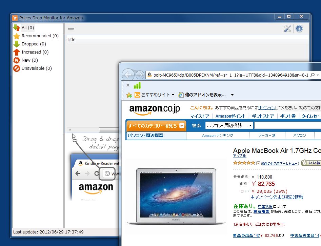Click the Title column header
Viewport: 321px width, 246px height.
tap(71, 40)
